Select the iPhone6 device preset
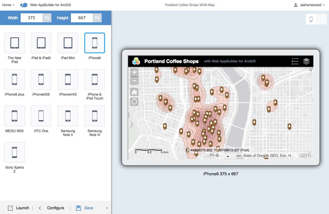The image size is (329, 214). pyautogui.click(x=95, y=43)
